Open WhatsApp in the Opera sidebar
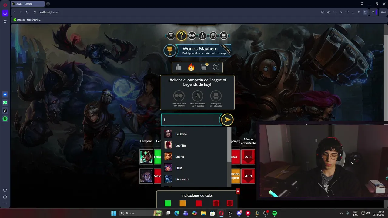This screenshot has height=218, width=388. pyautogui.click(x=5, y=103)
